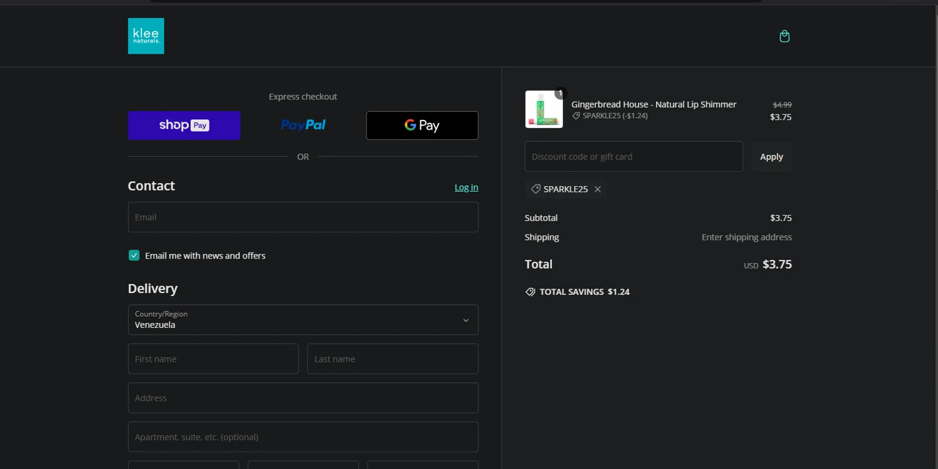Pay with Shop Pay
This screenshot has width=938, height=469.
tap(184, 126)
